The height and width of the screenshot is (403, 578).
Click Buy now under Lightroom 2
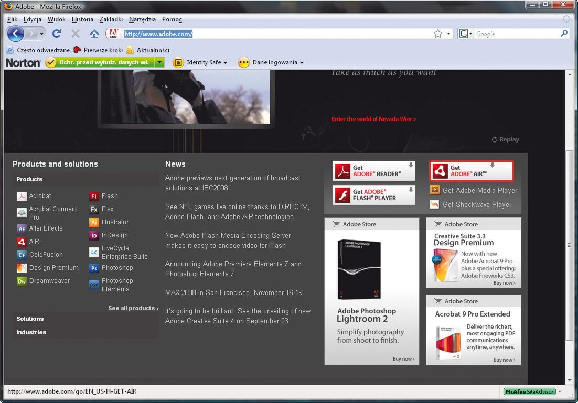pos(403,359)
